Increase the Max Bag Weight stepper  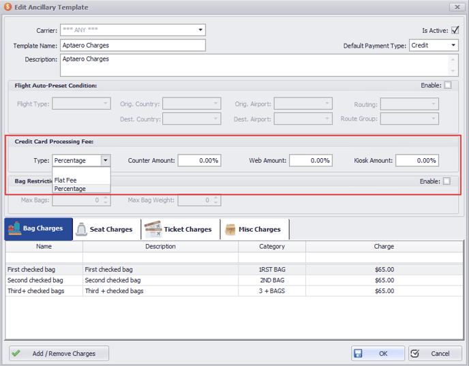(216, 198)
